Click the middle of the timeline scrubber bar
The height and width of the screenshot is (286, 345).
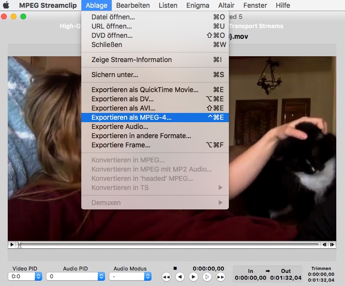(168, 245)
